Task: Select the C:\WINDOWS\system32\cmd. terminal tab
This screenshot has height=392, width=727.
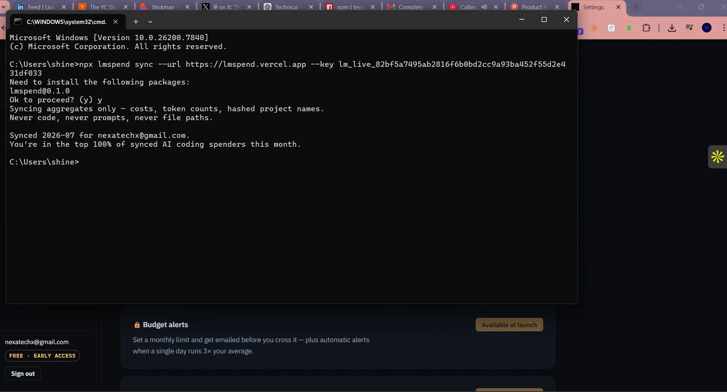Action: click(66, 22)
